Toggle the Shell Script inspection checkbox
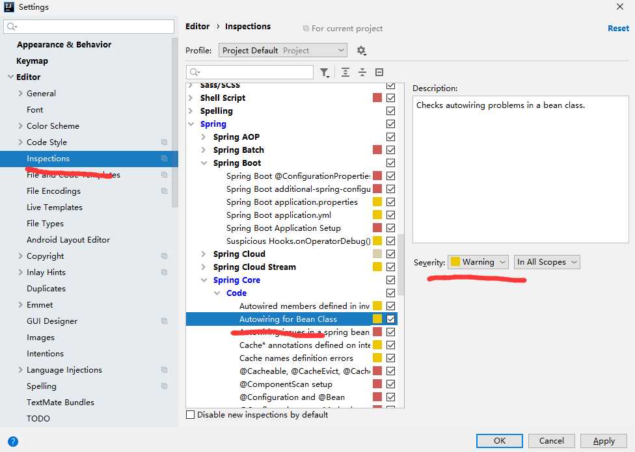Image resolution: width=635 pixels, height=452 pixels. click(391, 98)
